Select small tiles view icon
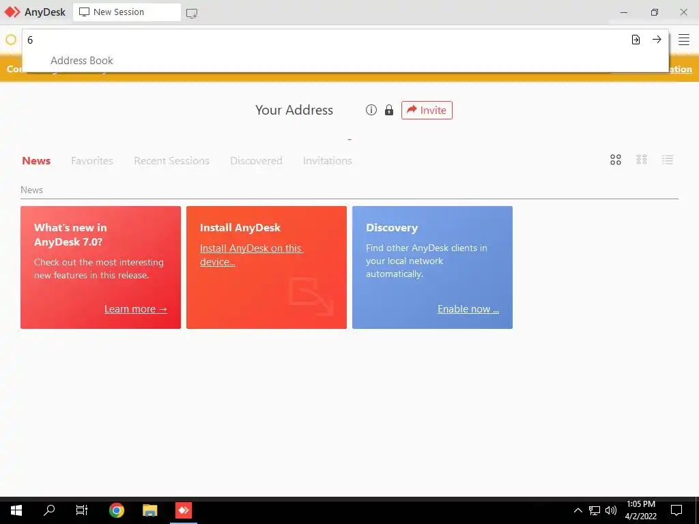Screen dimensions: 699x524 click(642, 160)
